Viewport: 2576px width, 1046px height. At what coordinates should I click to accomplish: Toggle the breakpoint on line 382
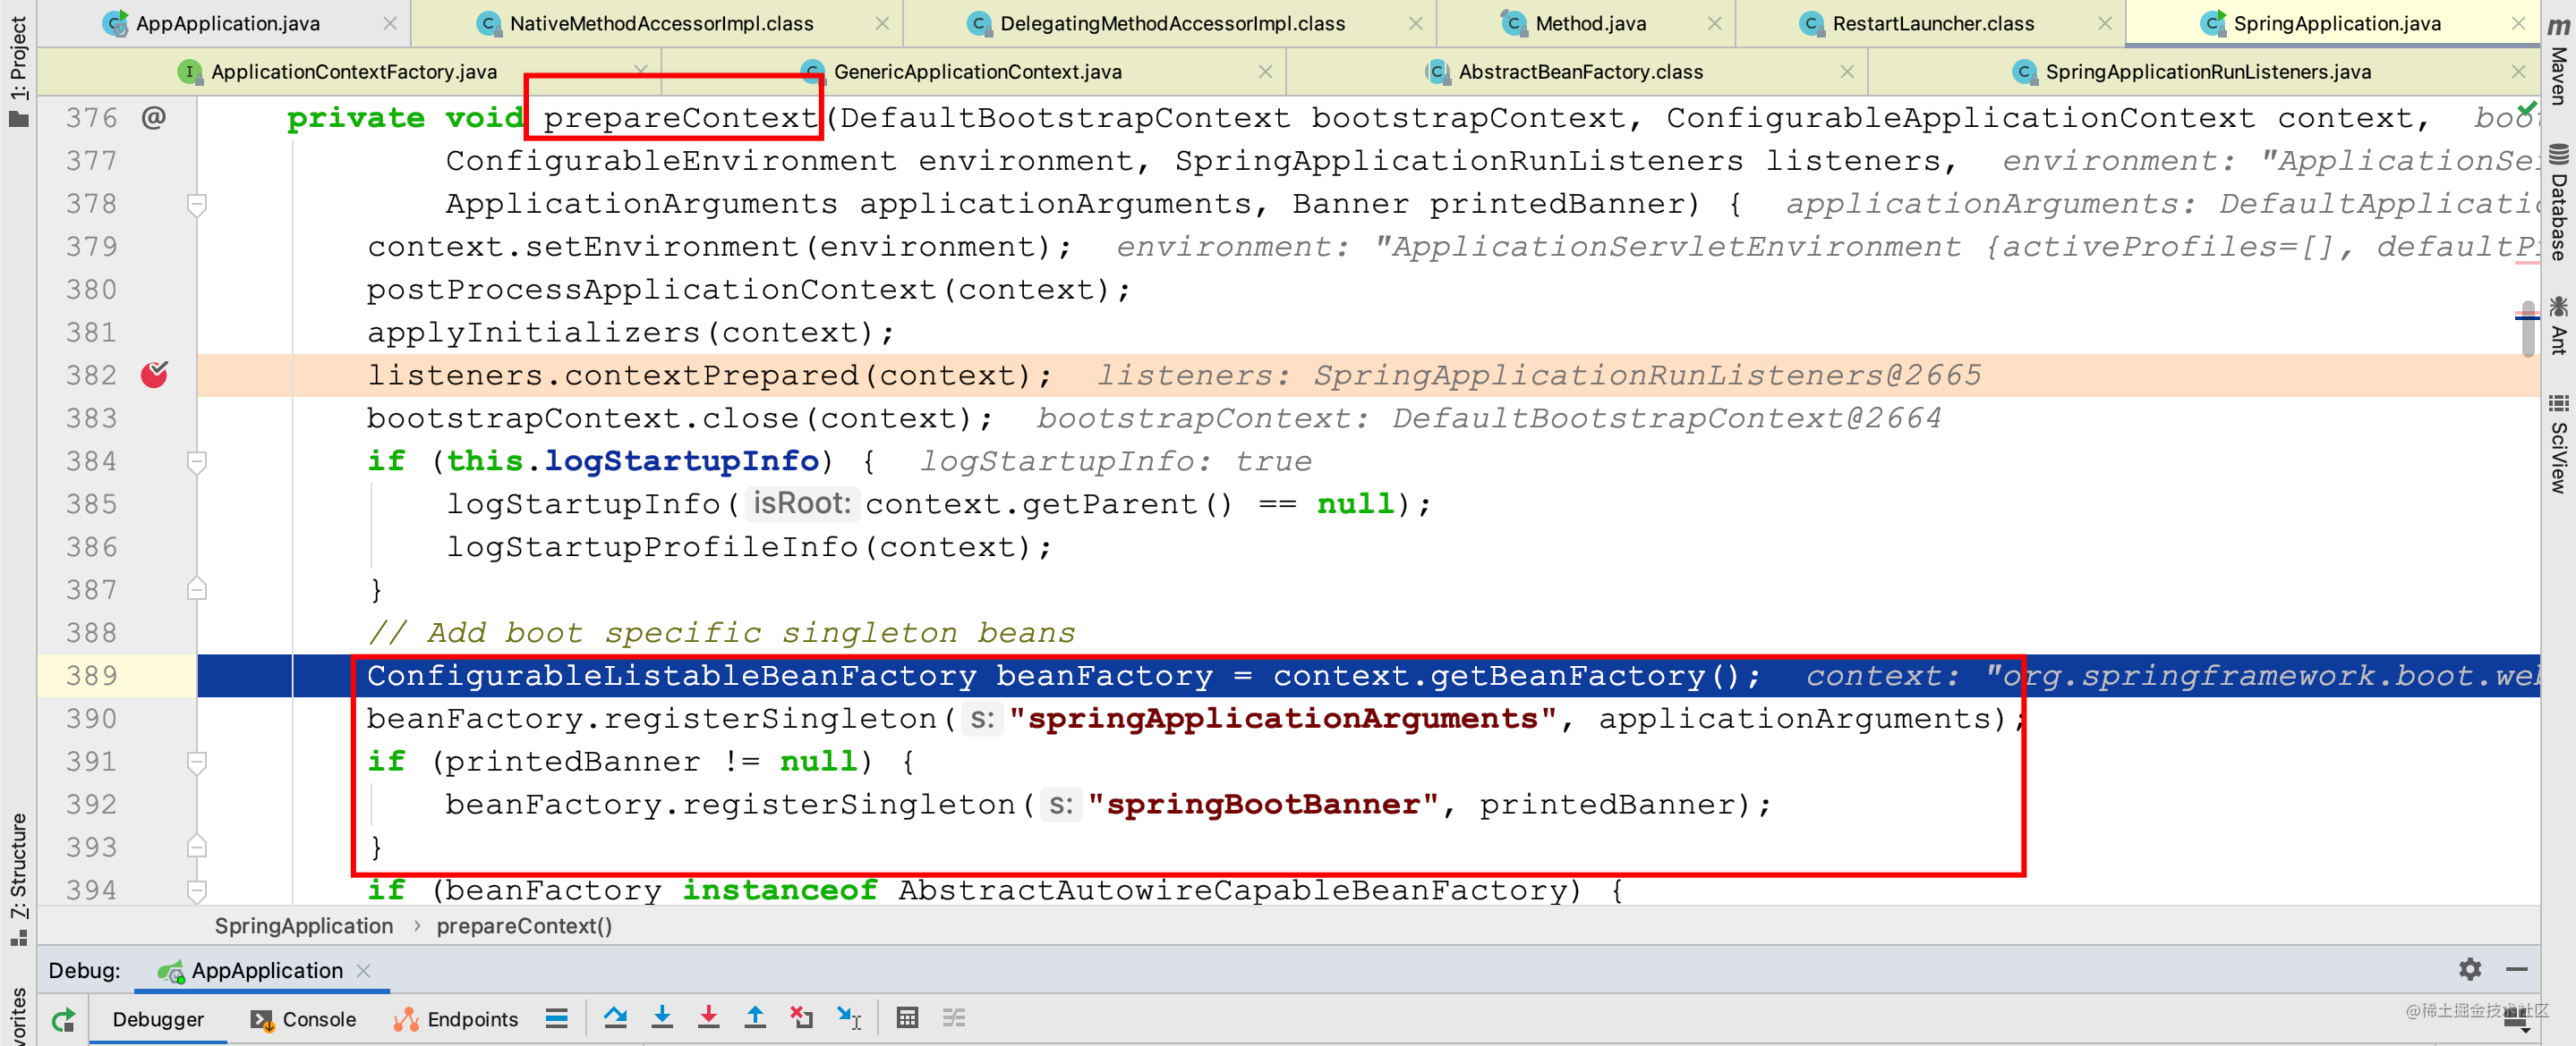(154, 375)
